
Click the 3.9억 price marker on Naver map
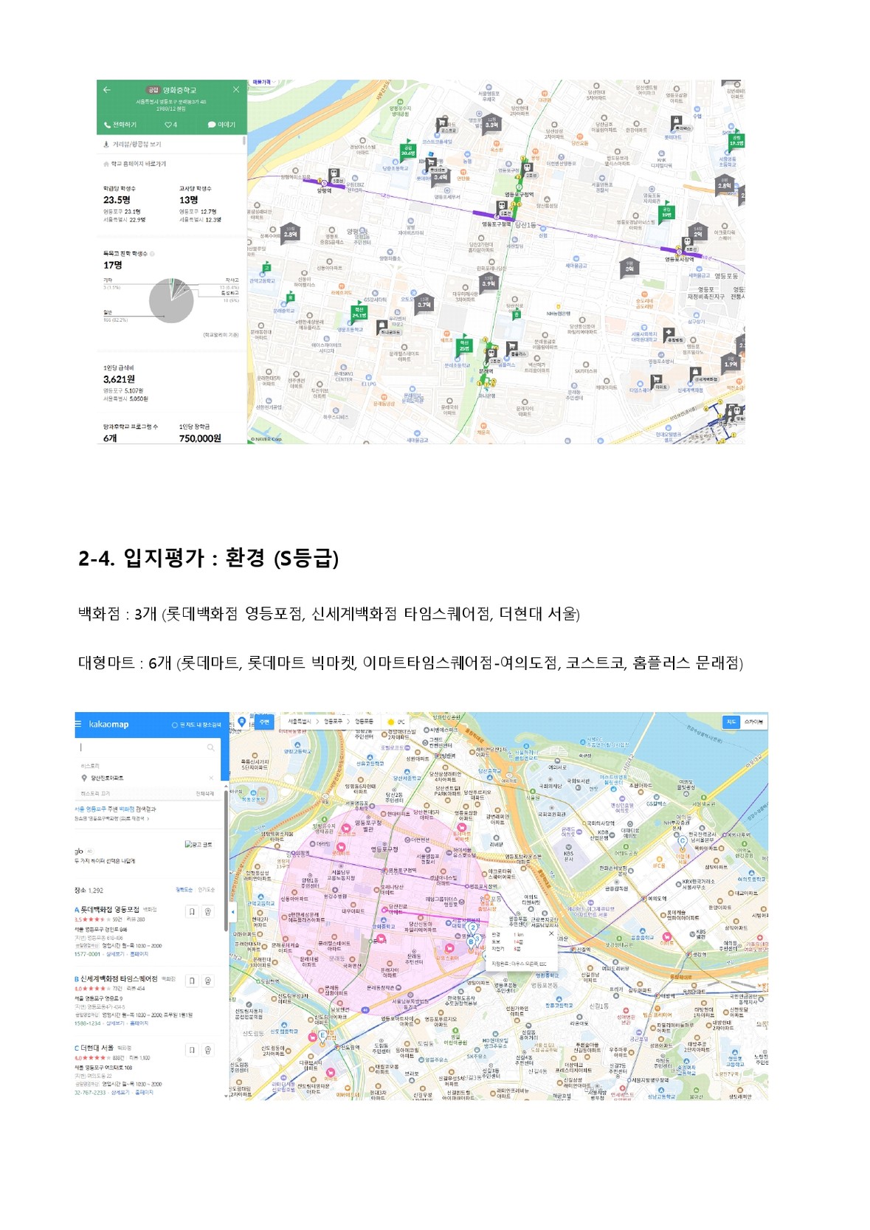pos(488,282)
